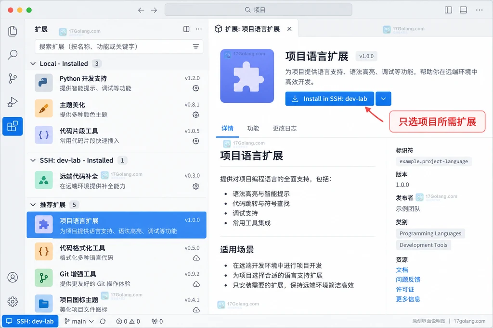This screenshot has width=493, height=328.
Task: Go forward with the right arrow
Action: click(x=154, y=10)
